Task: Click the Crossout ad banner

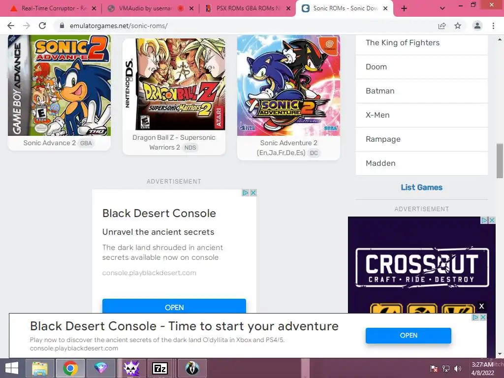Action: coord(422,267)
